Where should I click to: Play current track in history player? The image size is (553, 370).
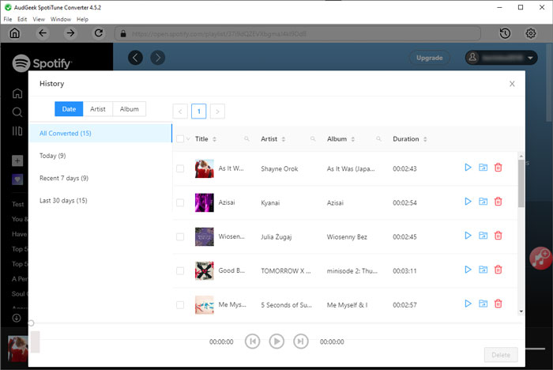[x=276, y=342]
